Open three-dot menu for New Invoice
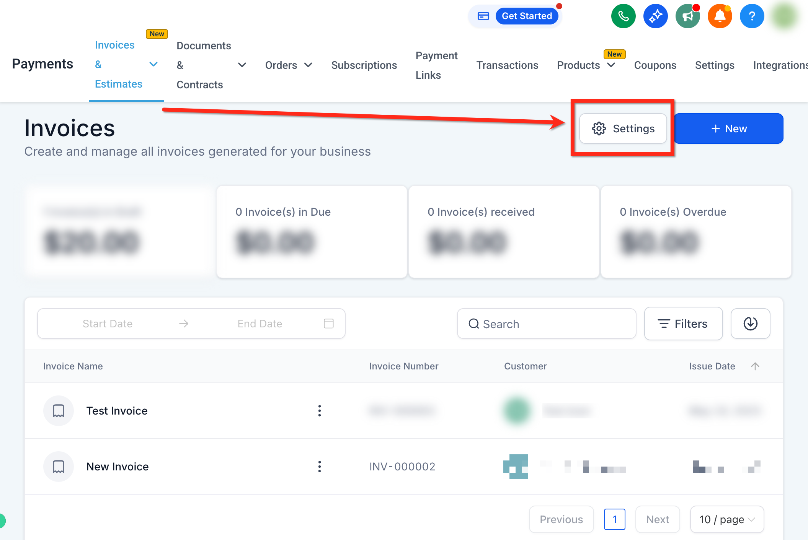808x540 pixels. 320,467
